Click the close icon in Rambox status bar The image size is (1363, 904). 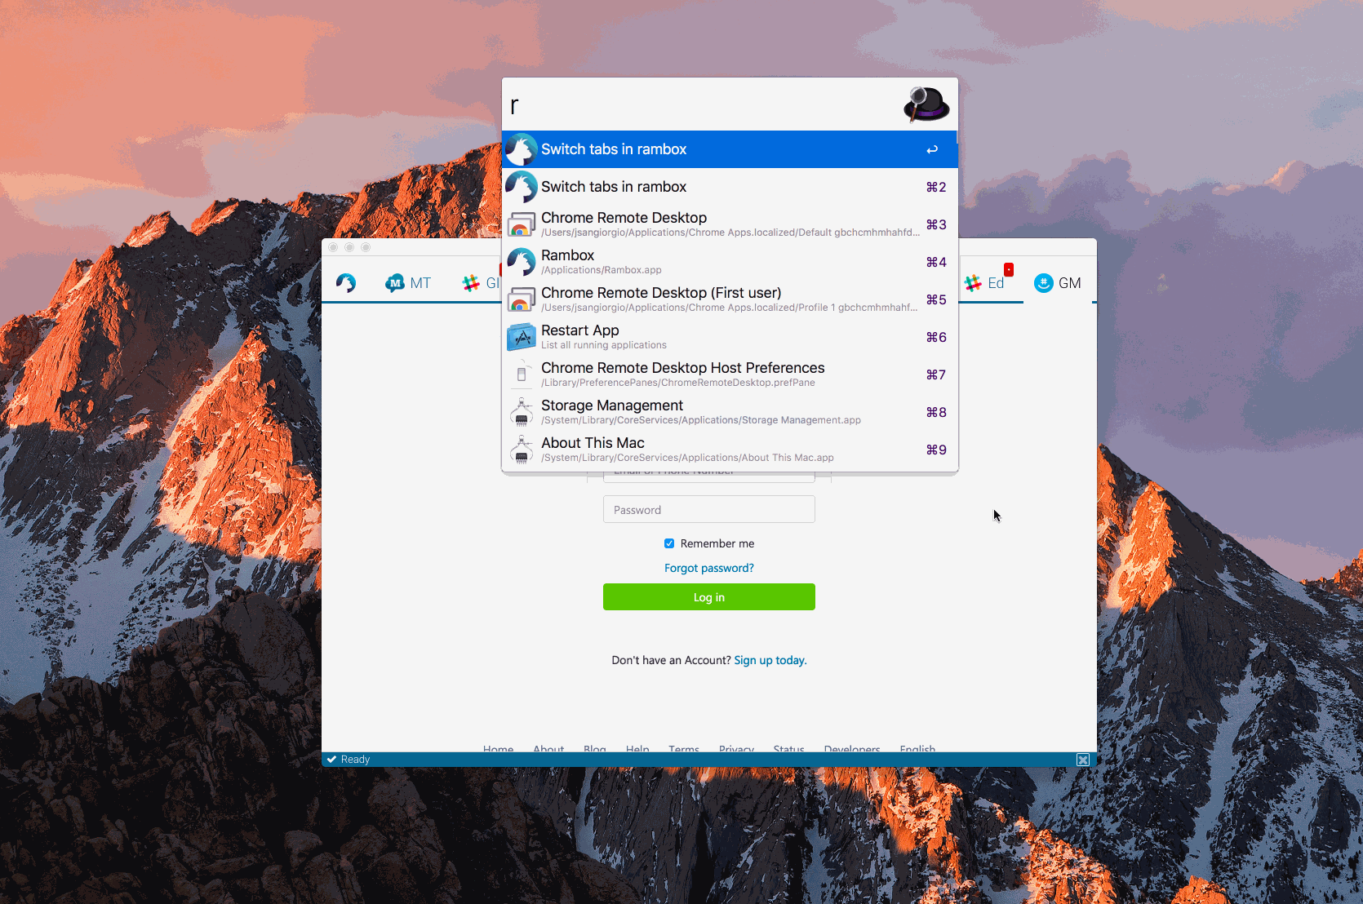1083,760
